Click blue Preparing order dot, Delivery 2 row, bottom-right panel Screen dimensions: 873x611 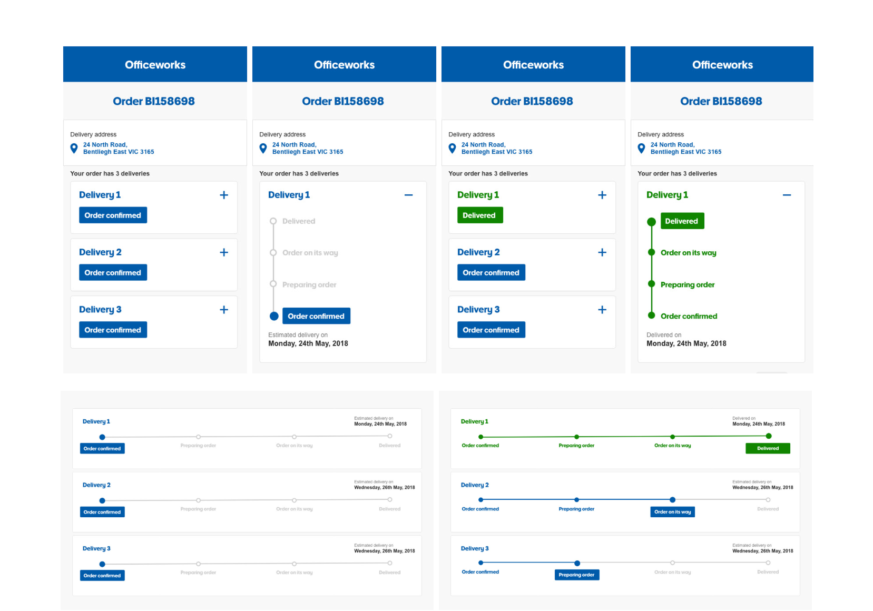point(577,499)
